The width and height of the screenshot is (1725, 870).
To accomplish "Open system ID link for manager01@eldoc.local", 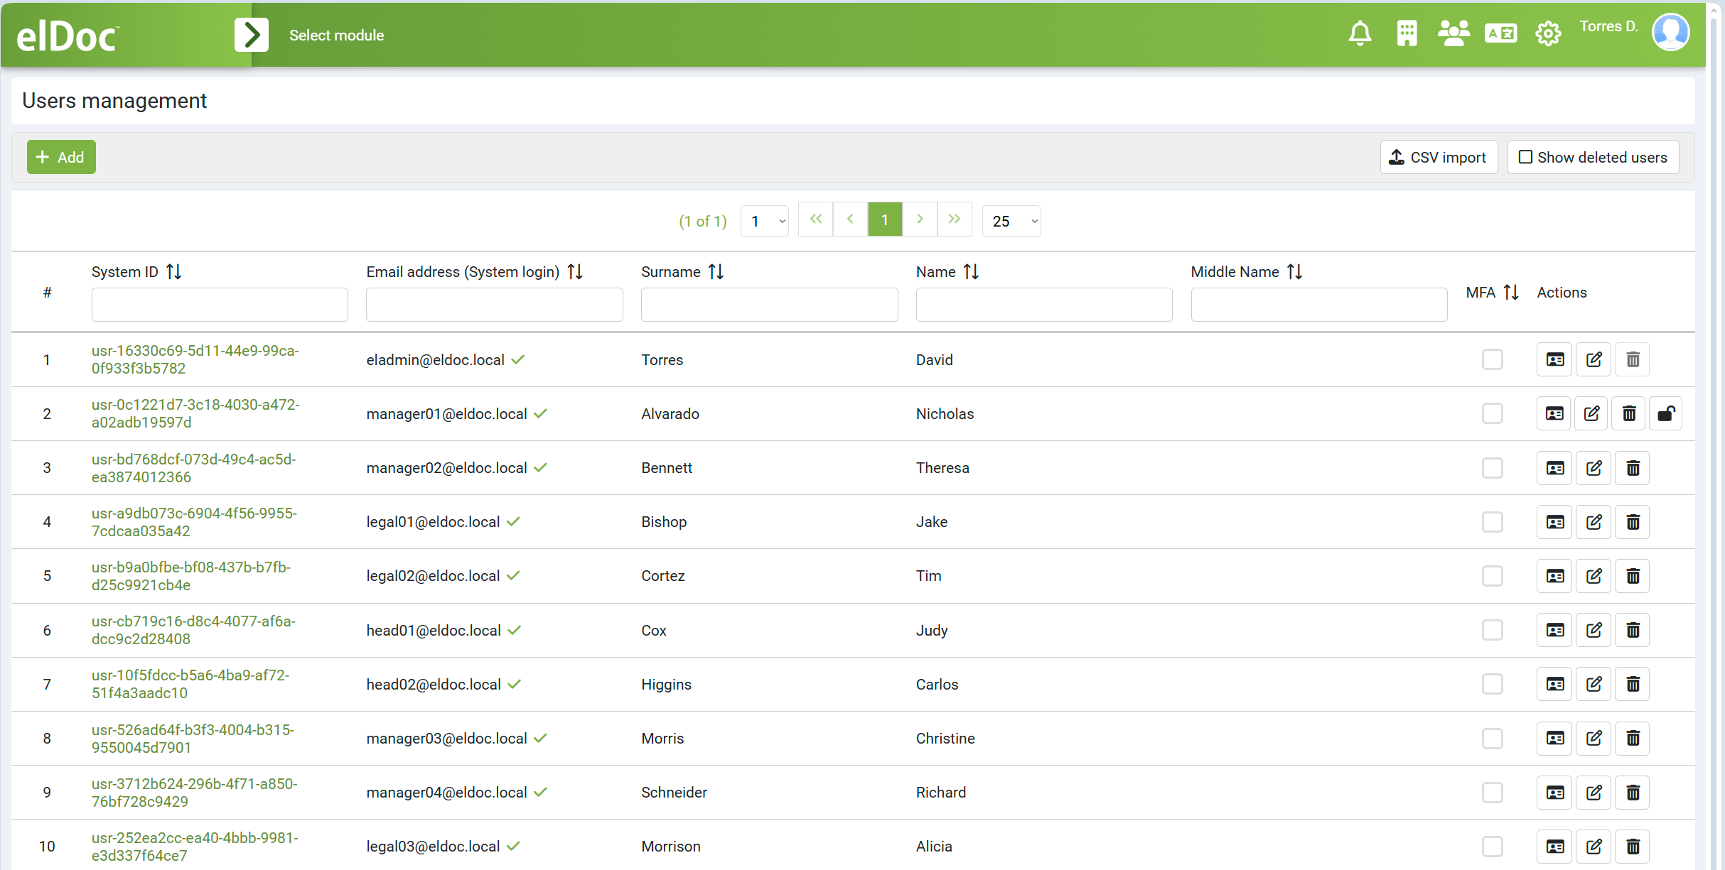I will (x=195, y=413).
